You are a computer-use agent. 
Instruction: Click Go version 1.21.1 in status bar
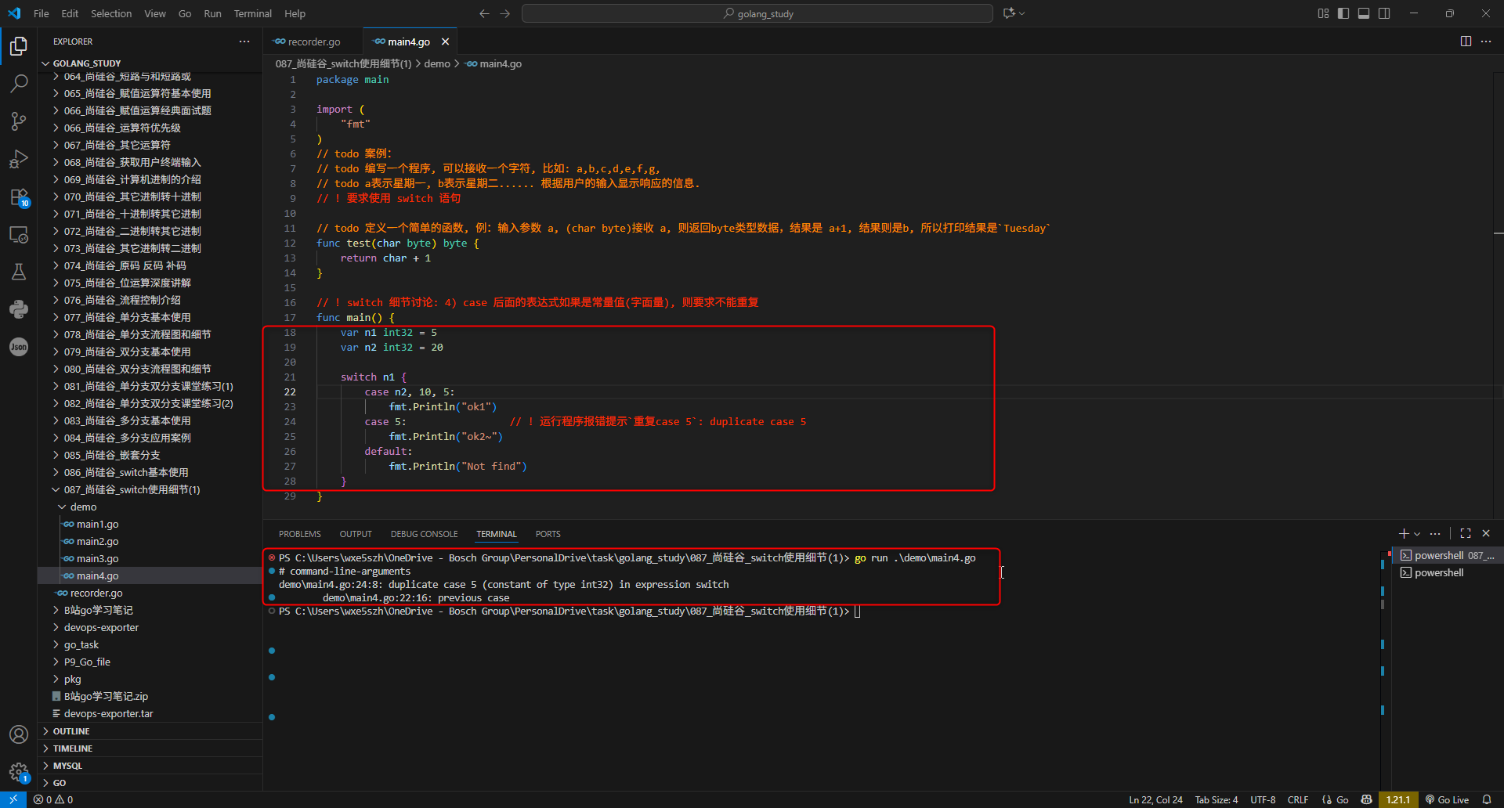pos(1397,799)
